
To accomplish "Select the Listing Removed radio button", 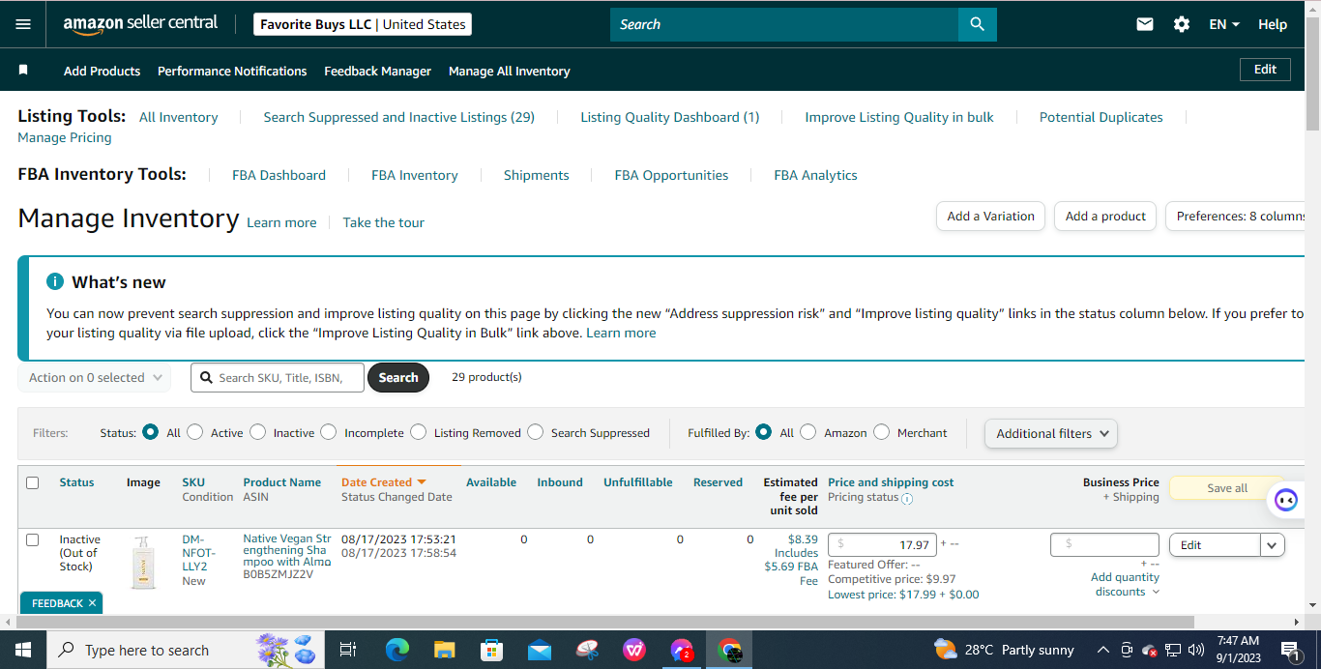I will [x=418, y=432].
